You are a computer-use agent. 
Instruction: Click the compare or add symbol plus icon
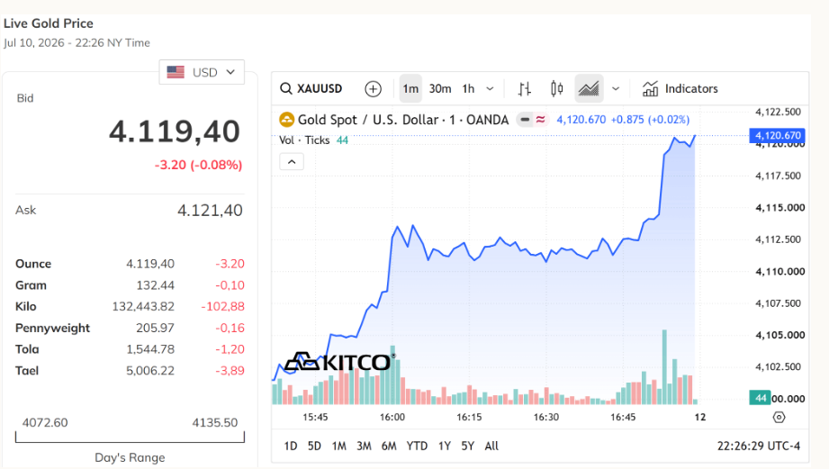(x=373, y=89)
